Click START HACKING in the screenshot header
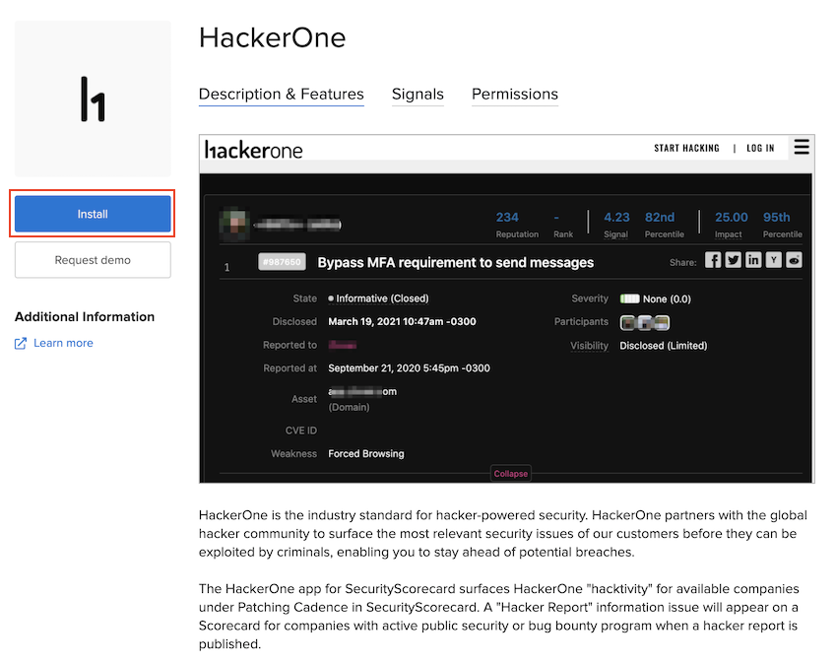The width and height of the screenshot is (836, 663). pyautogui.click(x=686, y=149)
